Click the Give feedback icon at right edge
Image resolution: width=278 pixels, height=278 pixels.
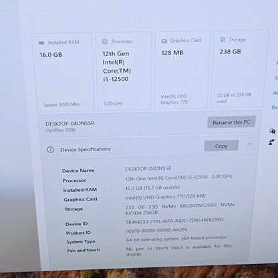pyautogui.click(x=272, y=142)
